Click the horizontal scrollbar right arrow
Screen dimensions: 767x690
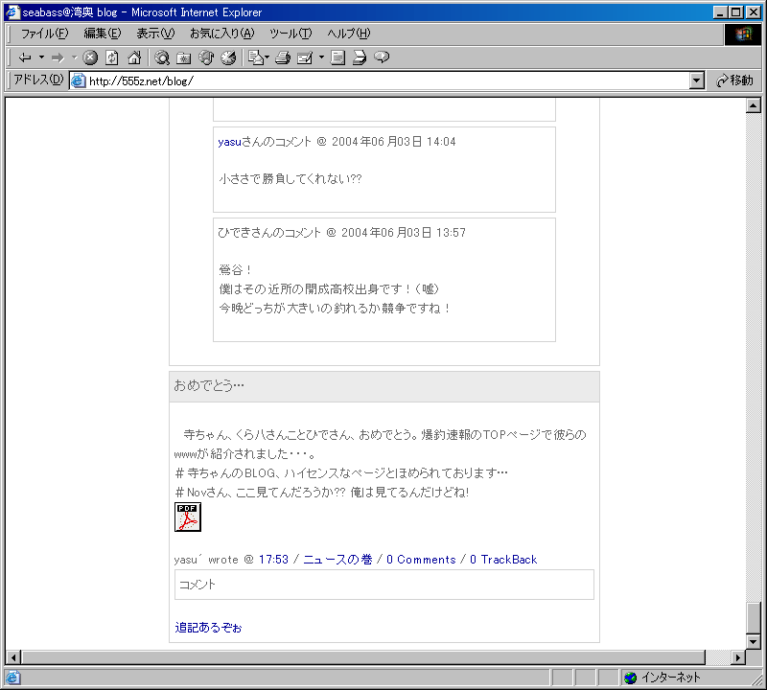[x=738, y=657]
